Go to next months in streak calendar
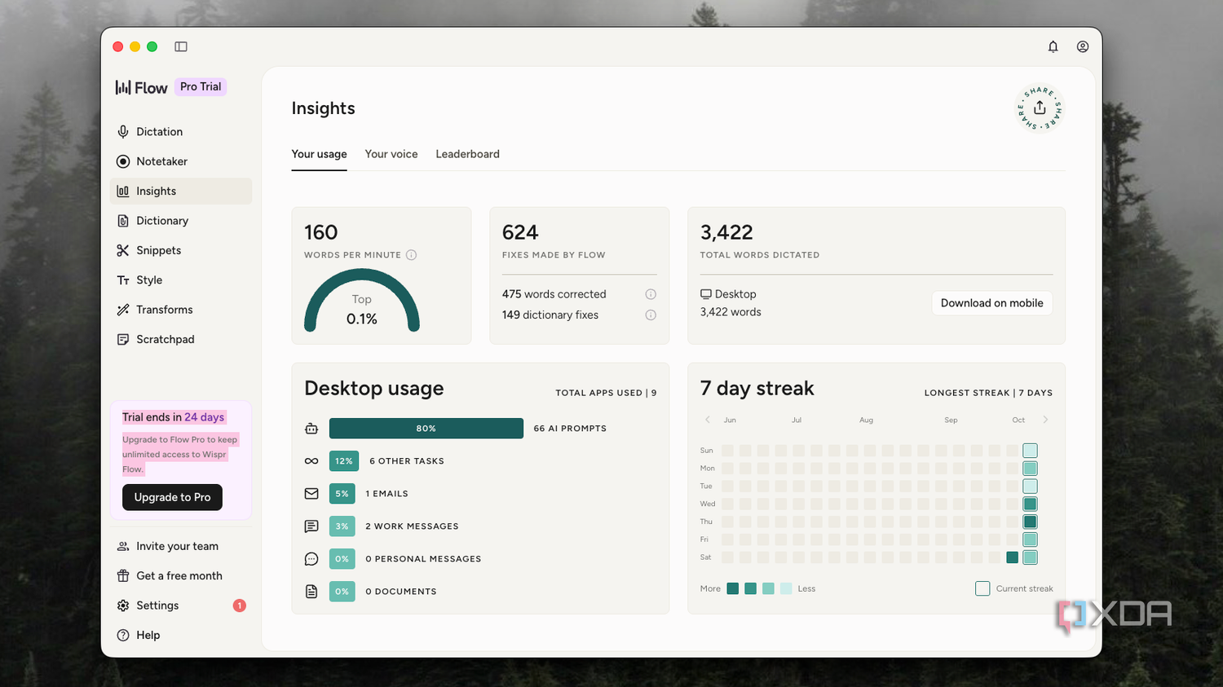 (1045, 420)
